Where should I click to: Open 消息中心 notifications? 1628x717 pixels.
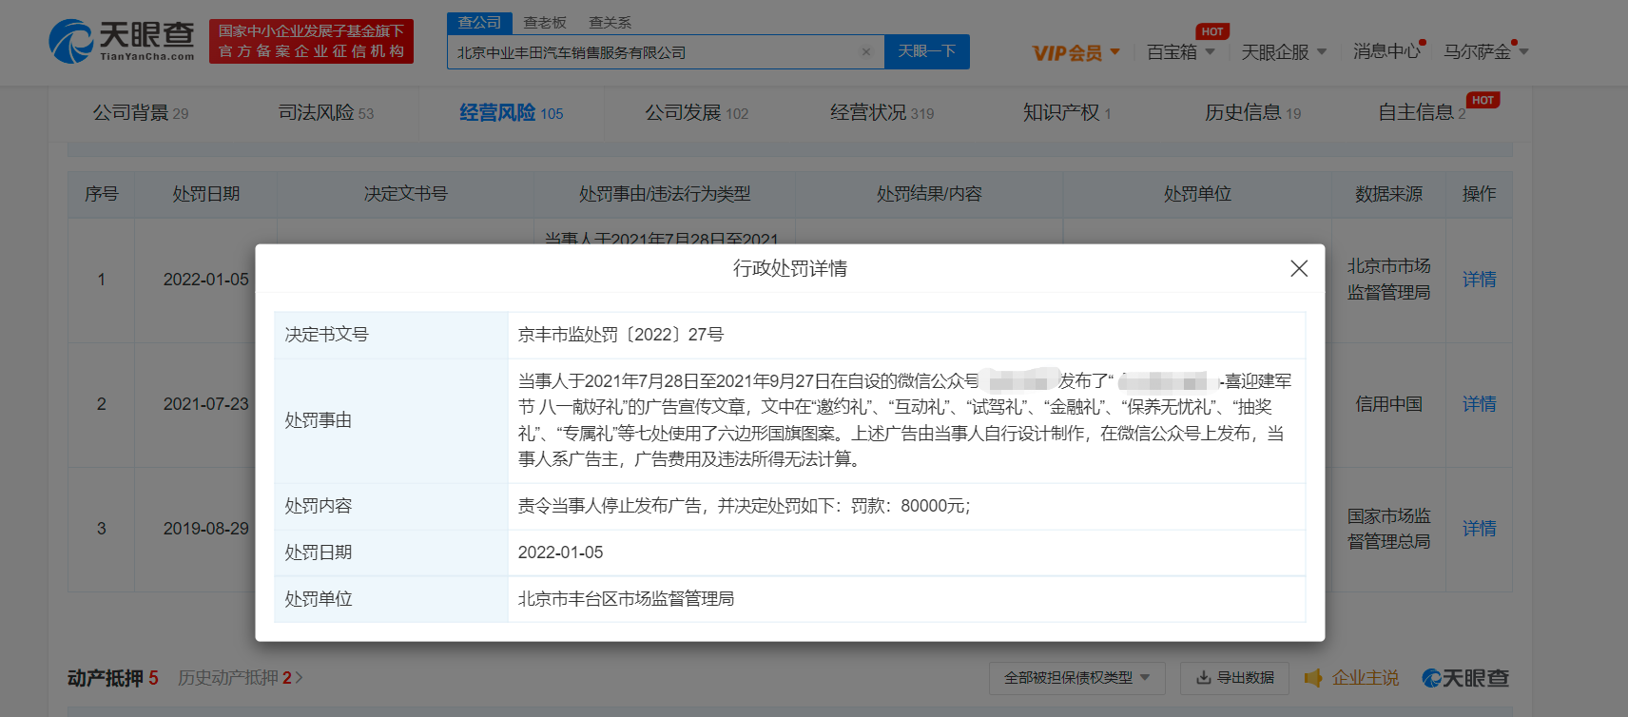(x=1386, y=51)
